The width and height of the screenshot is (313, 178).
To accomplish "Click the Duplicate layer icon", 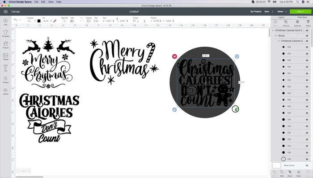I will click(297, 22).
